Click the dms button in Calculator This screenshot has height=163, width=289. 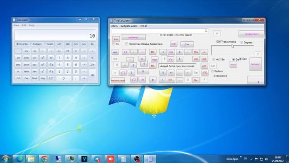point(18,65)
